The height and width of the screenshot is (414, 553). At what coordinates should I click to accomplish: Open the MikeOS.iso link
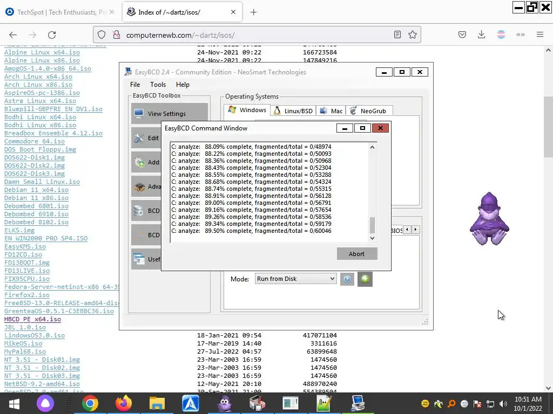tap(23, 343)
